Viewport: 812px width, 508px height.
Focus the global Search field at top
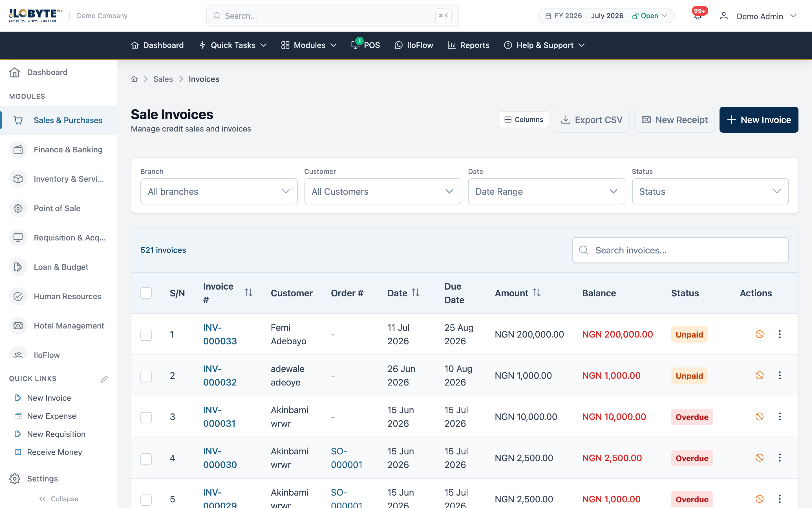(332, 16)
